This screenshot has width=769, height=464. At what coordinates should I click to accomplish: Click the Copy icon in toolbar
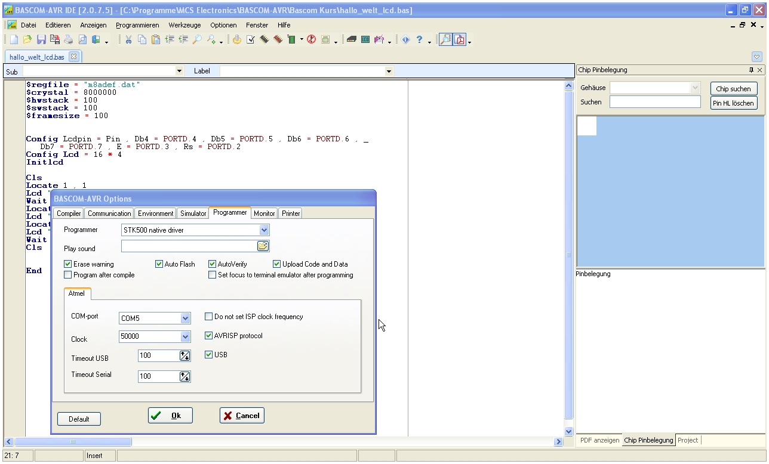(x=142, y=40)
